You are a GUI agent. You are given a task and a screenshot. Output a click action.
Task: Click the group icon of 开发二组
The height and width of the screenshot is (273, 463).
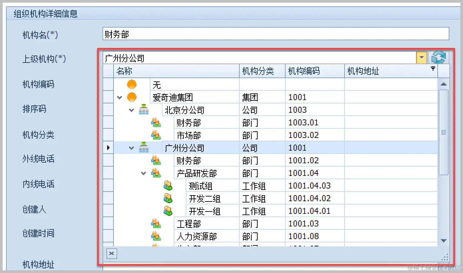pyautogui.click(x=168, y=198)
